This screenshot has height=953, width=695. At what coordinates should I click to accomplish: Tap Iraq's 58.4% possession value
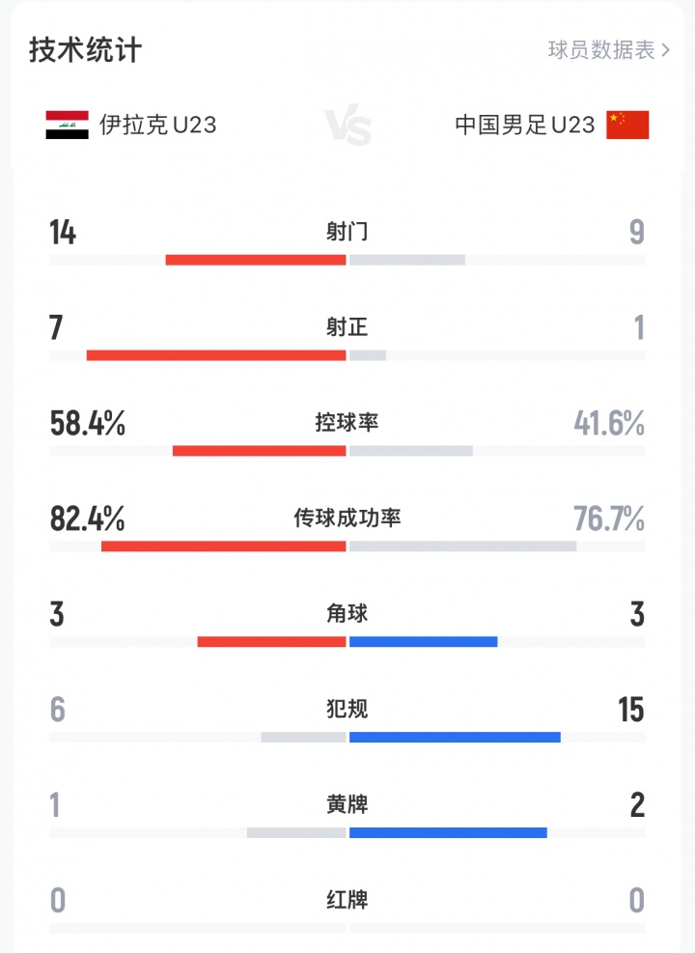click(88, 423)
